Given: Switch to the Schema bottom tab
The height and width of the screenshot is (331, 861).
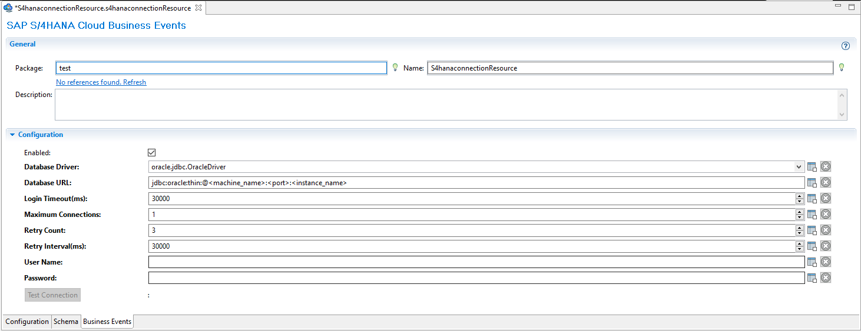Looking at the screenshot, I should (66, 322).
